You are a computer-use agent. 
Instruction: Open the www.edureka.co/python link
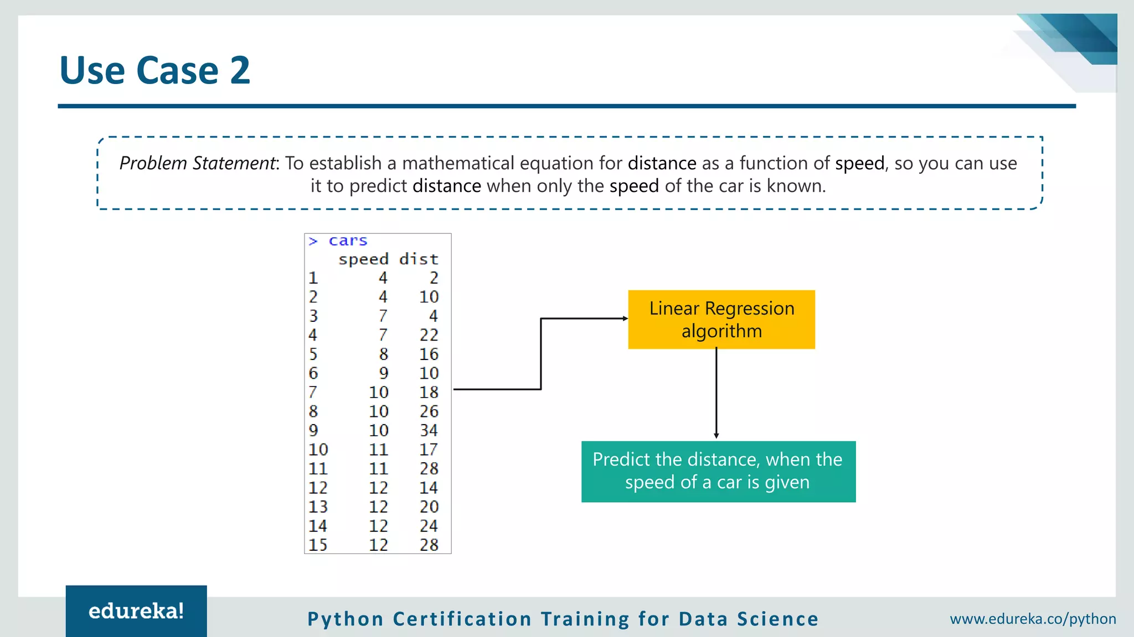pos(1033,619)
